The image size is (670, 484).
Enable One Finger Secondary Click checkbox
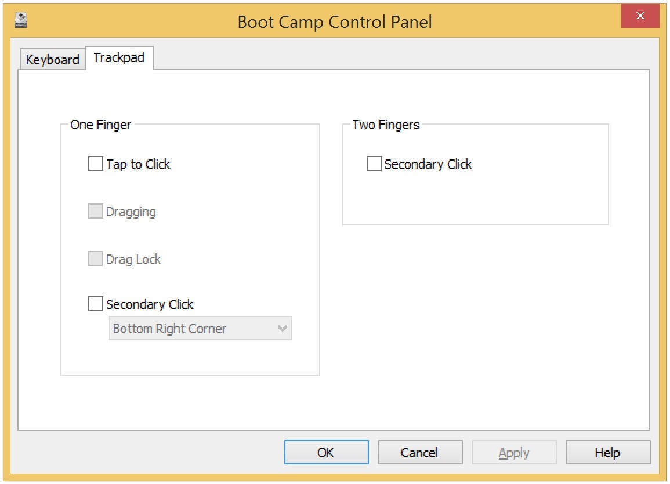tap(96, 304)
